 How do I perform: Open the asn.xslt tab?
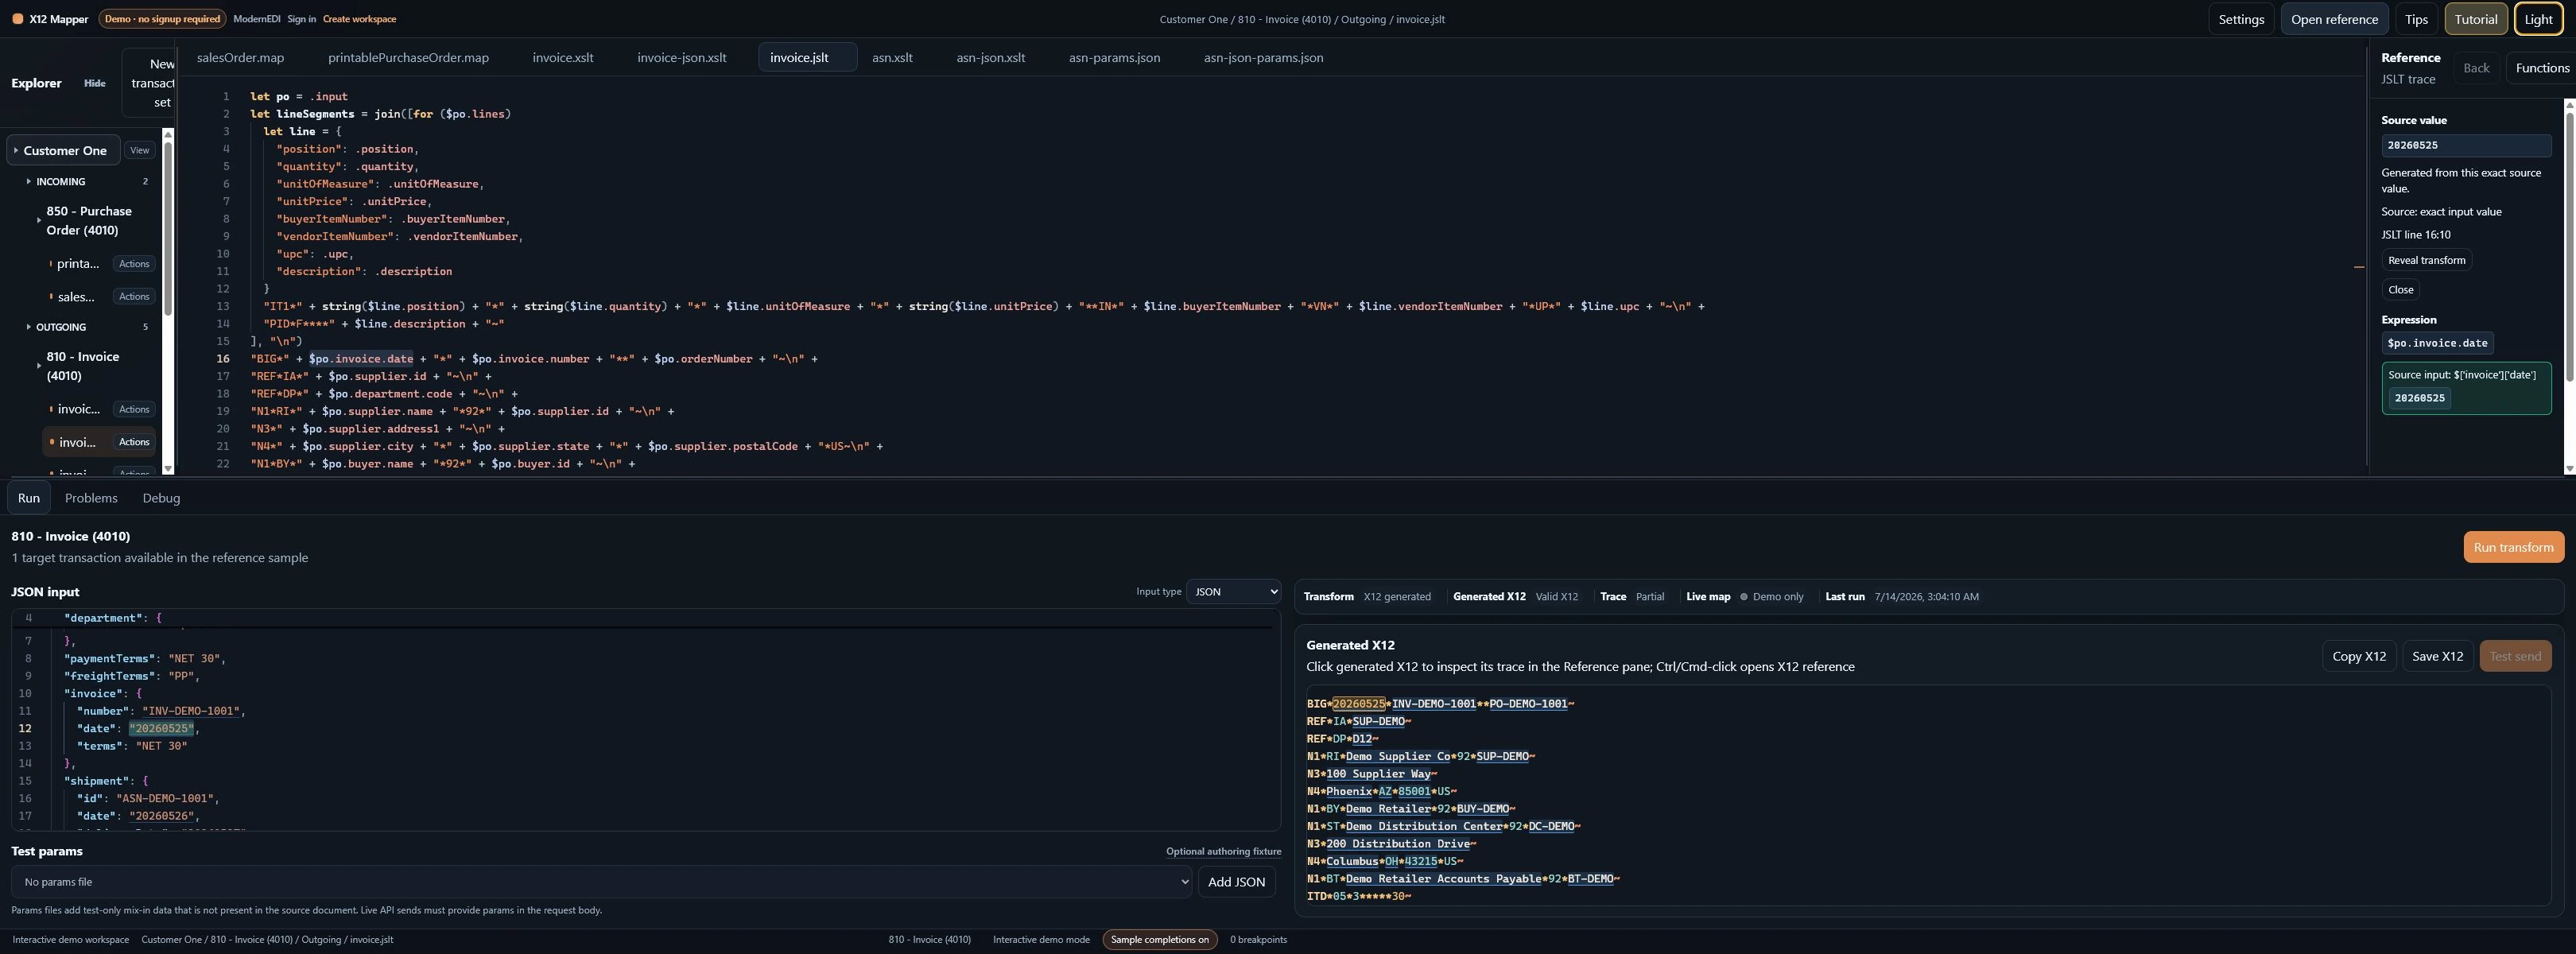point(892,57)
